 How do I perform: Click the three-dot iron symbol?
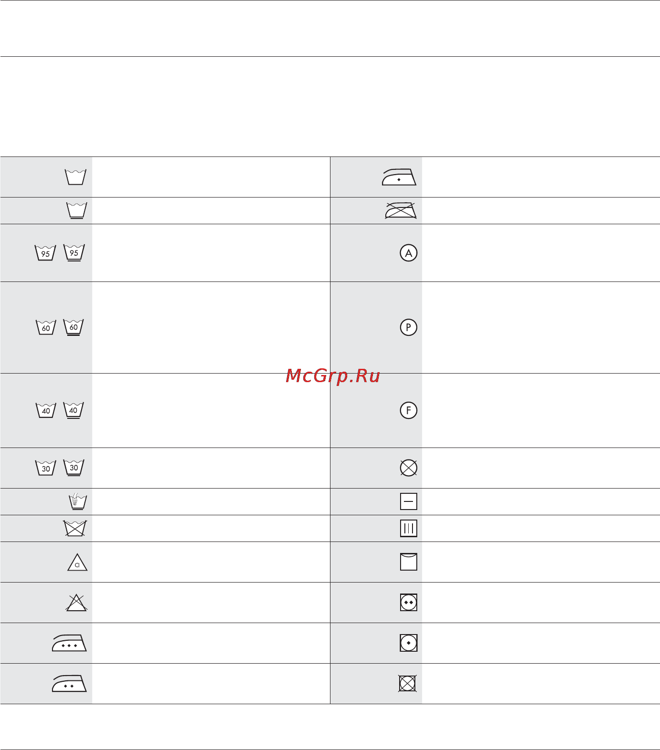tap(69, 643)
